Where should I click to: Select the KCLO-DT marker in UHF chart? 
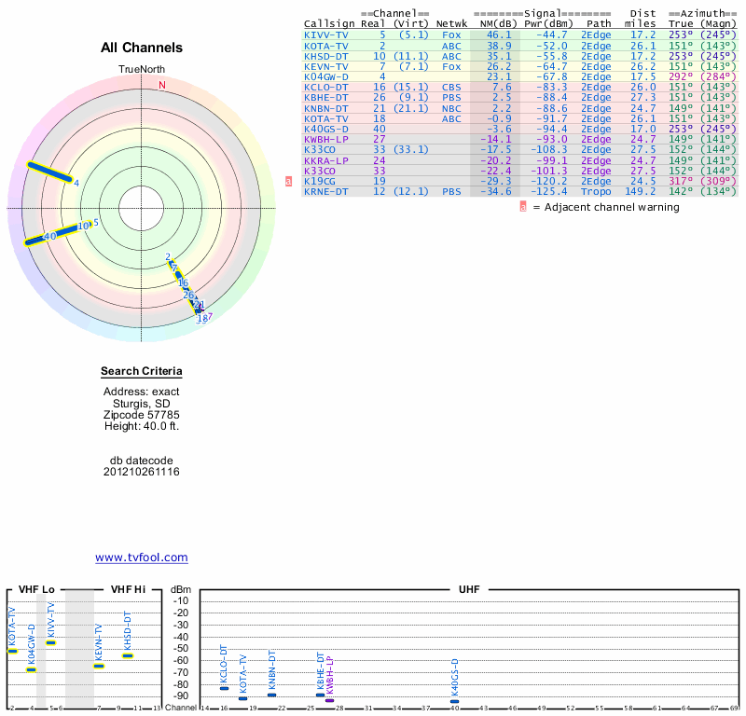tap(224, 688)
